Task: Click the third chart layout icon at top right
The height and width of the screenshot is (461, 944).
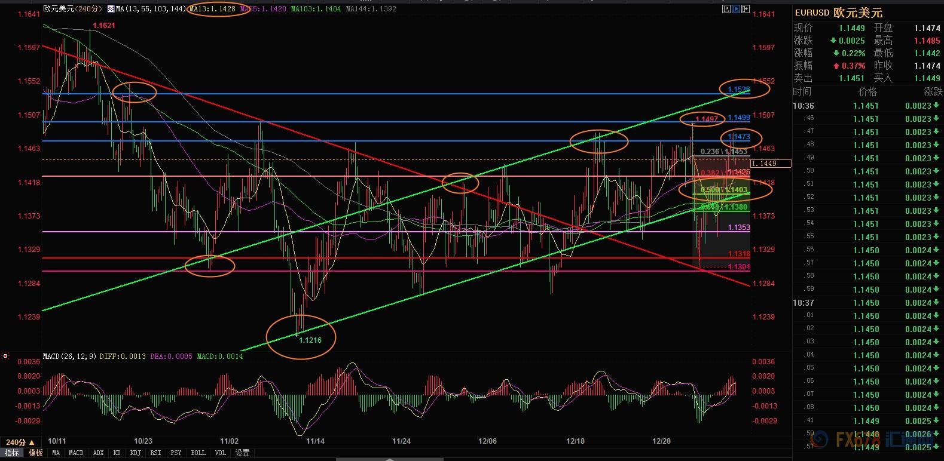Action: [x=746, y=9]
